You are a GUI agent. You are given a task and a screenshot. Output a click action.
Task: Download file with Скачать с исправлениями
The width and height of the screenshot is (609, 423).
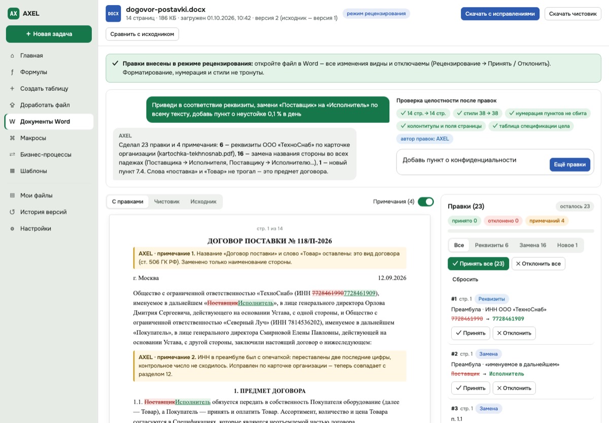tap(500, 14)
